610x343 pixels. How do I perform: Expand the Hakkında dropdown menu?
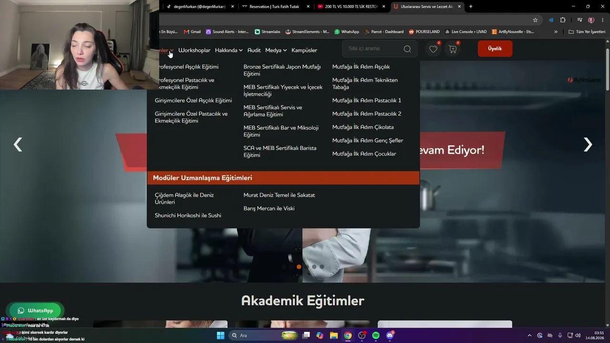229,50
